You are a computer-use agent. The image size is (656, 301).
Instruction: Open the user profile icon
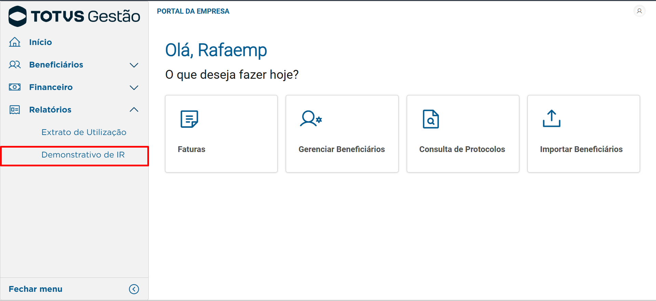639,11
